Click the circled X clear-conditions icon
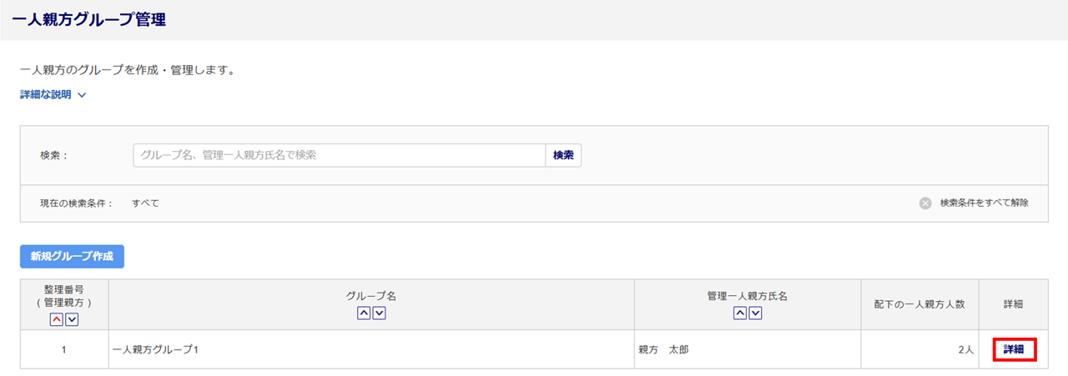The width and height of the screenshot is (1068, 376). pos(925,203)
